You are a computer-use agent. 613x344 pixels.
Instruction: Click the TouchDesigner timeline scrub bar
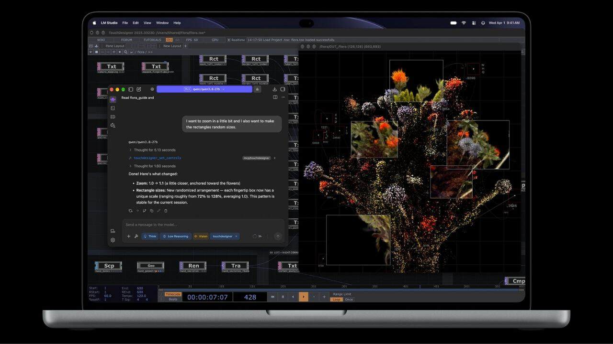[x=341, y=289]
